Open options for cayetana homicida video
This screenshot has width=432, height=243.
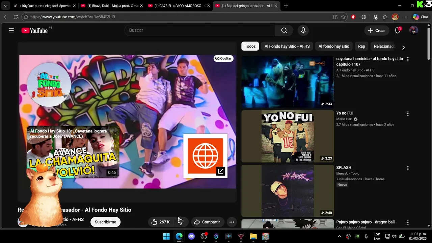(x=408, y=59)
